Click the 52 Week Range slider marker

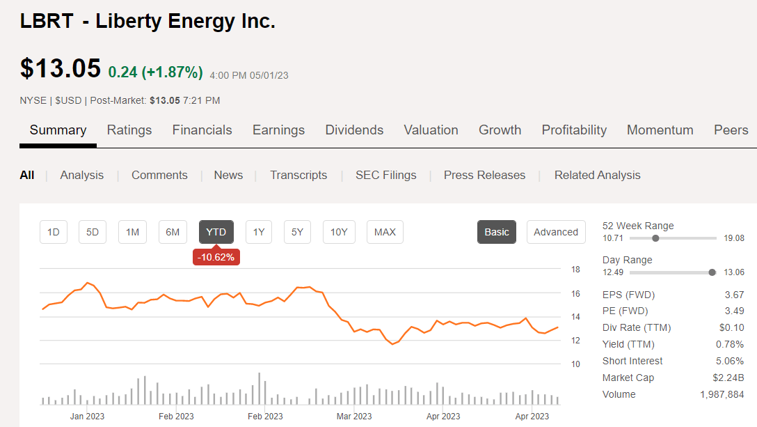[655, 238]
